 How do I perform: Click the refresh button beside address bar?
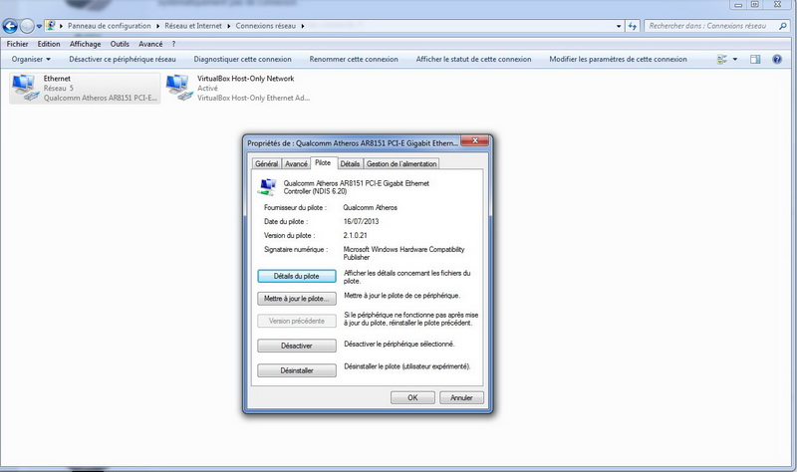(633, 26)
